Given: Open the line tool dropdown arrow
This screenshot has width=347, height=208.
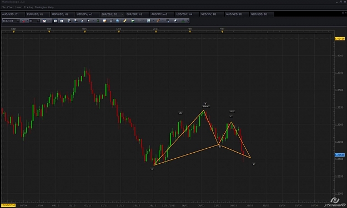Looking at the screenshot, I should [163, 21].
